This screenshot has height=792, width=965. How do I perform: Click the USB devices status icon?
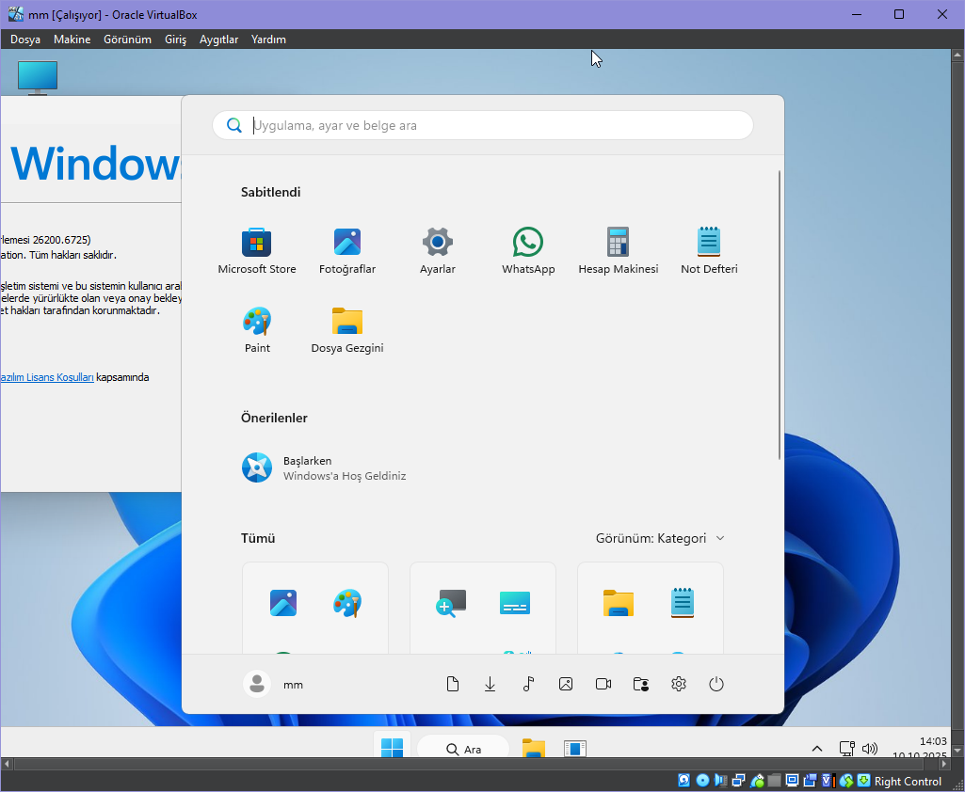tap(757, 781)
